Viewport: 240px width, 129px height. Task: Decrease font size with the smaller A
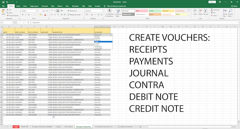pyautogui.click(x=47, y=11)
